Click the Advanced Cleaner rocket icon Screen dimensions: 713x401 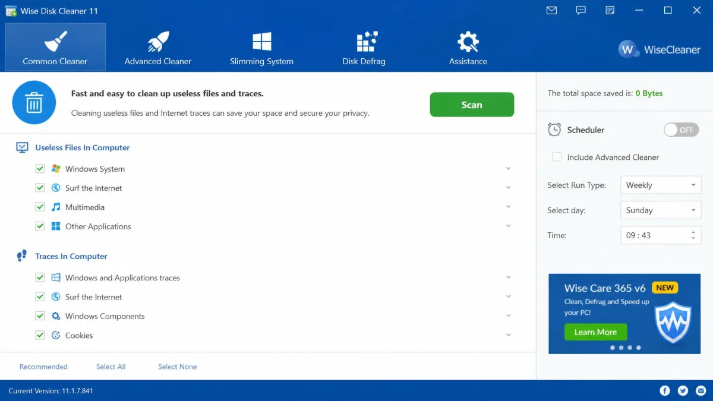[158, 42]
